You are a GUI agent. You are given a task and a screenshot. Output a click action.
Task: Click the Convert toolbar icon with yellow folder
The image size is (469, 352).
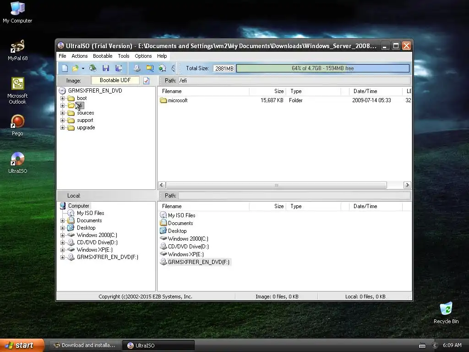point(150,68)
